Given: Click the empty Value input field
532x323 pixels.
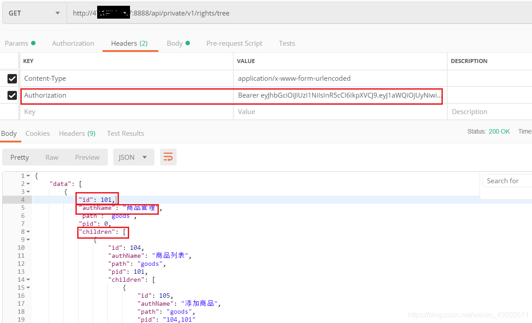Looking at the screenshot, I should click(340, 112).
